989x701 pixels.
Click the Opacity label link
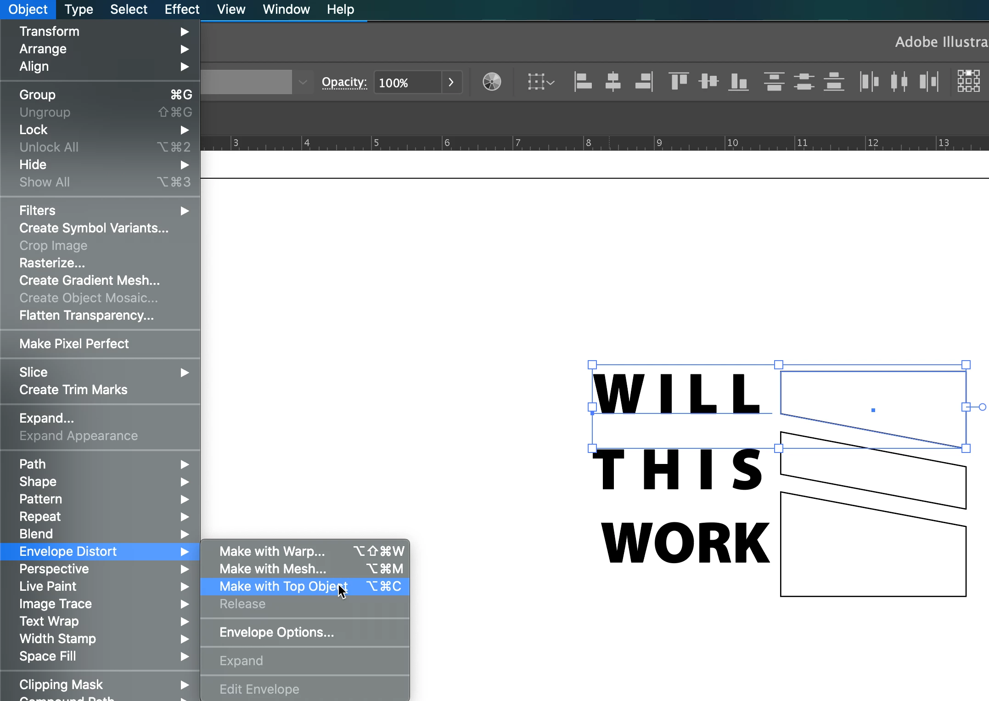click(344, 82)
